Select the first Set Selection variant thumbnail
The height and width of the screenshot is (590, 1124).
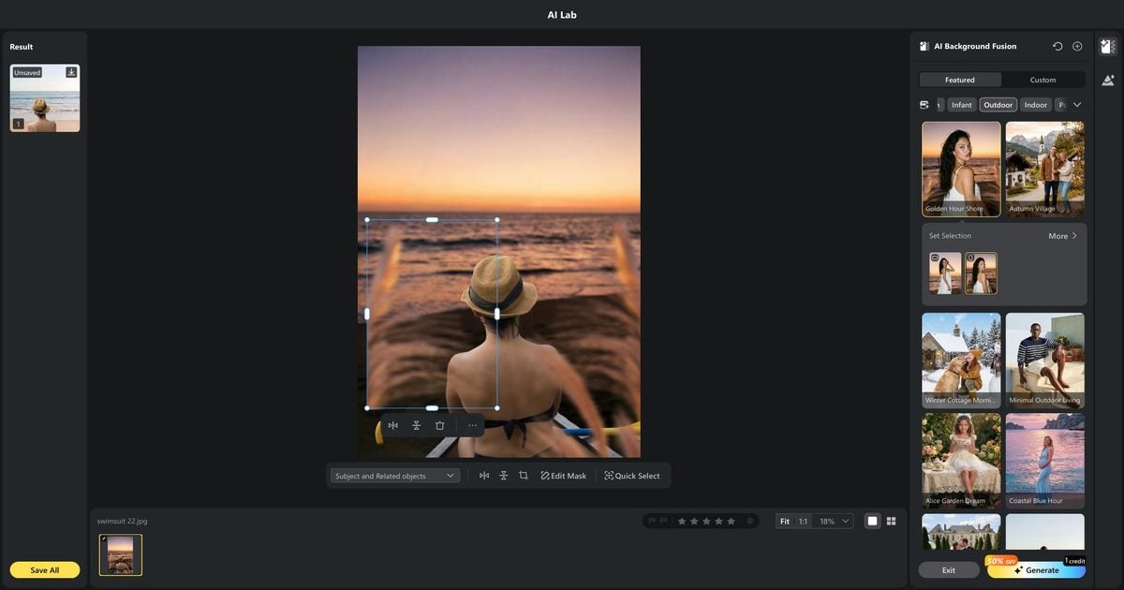tap(945, 273)
